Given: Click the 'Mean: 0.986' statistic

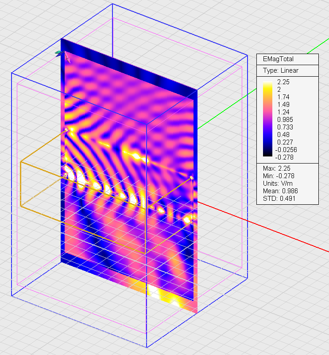Looking at the screenshot, I should [x=280, y=191].
